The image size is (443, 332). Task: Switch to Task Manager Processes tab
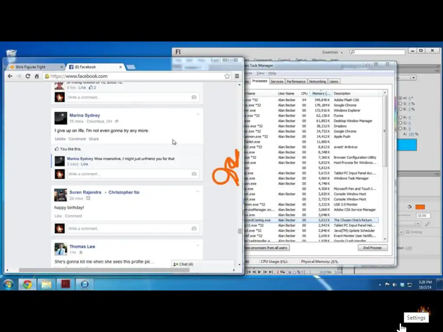[x=260, y=81]
